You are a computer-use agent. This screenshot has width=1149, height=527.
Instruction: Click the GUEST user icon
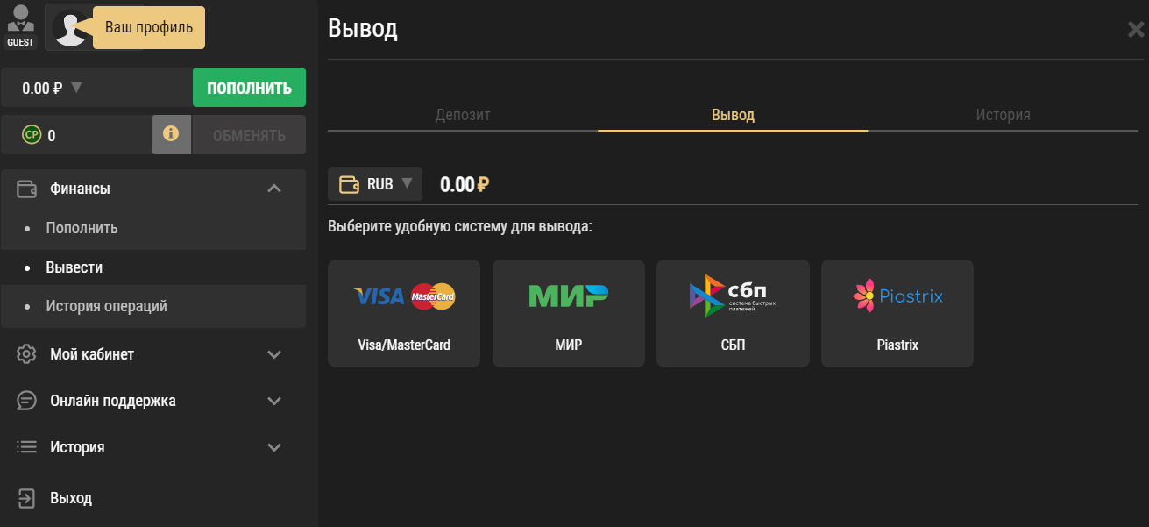pyautogui.click(x=19, y=22)
